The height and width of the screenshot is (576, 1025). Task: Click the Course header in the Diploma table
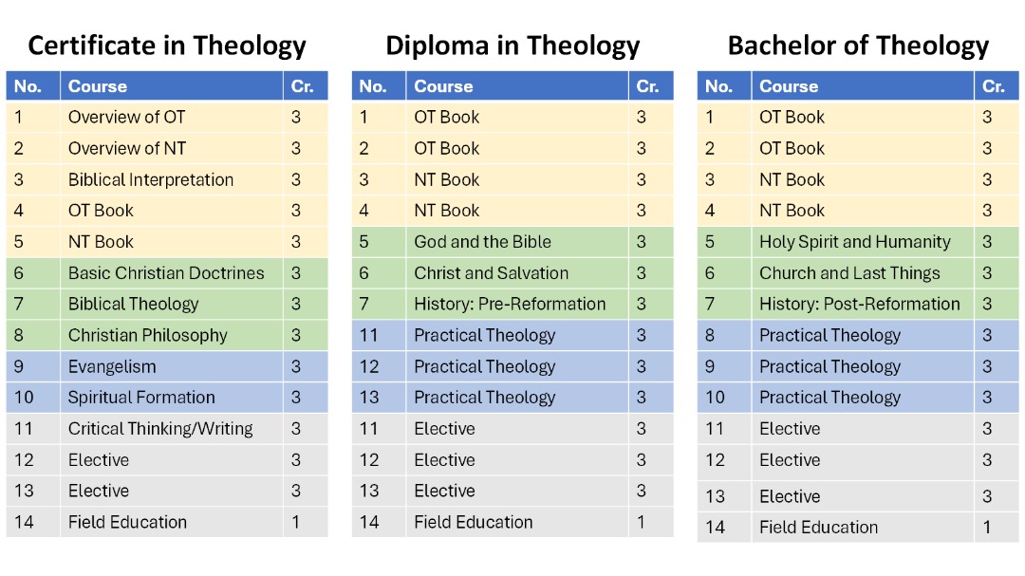point(443,86)
